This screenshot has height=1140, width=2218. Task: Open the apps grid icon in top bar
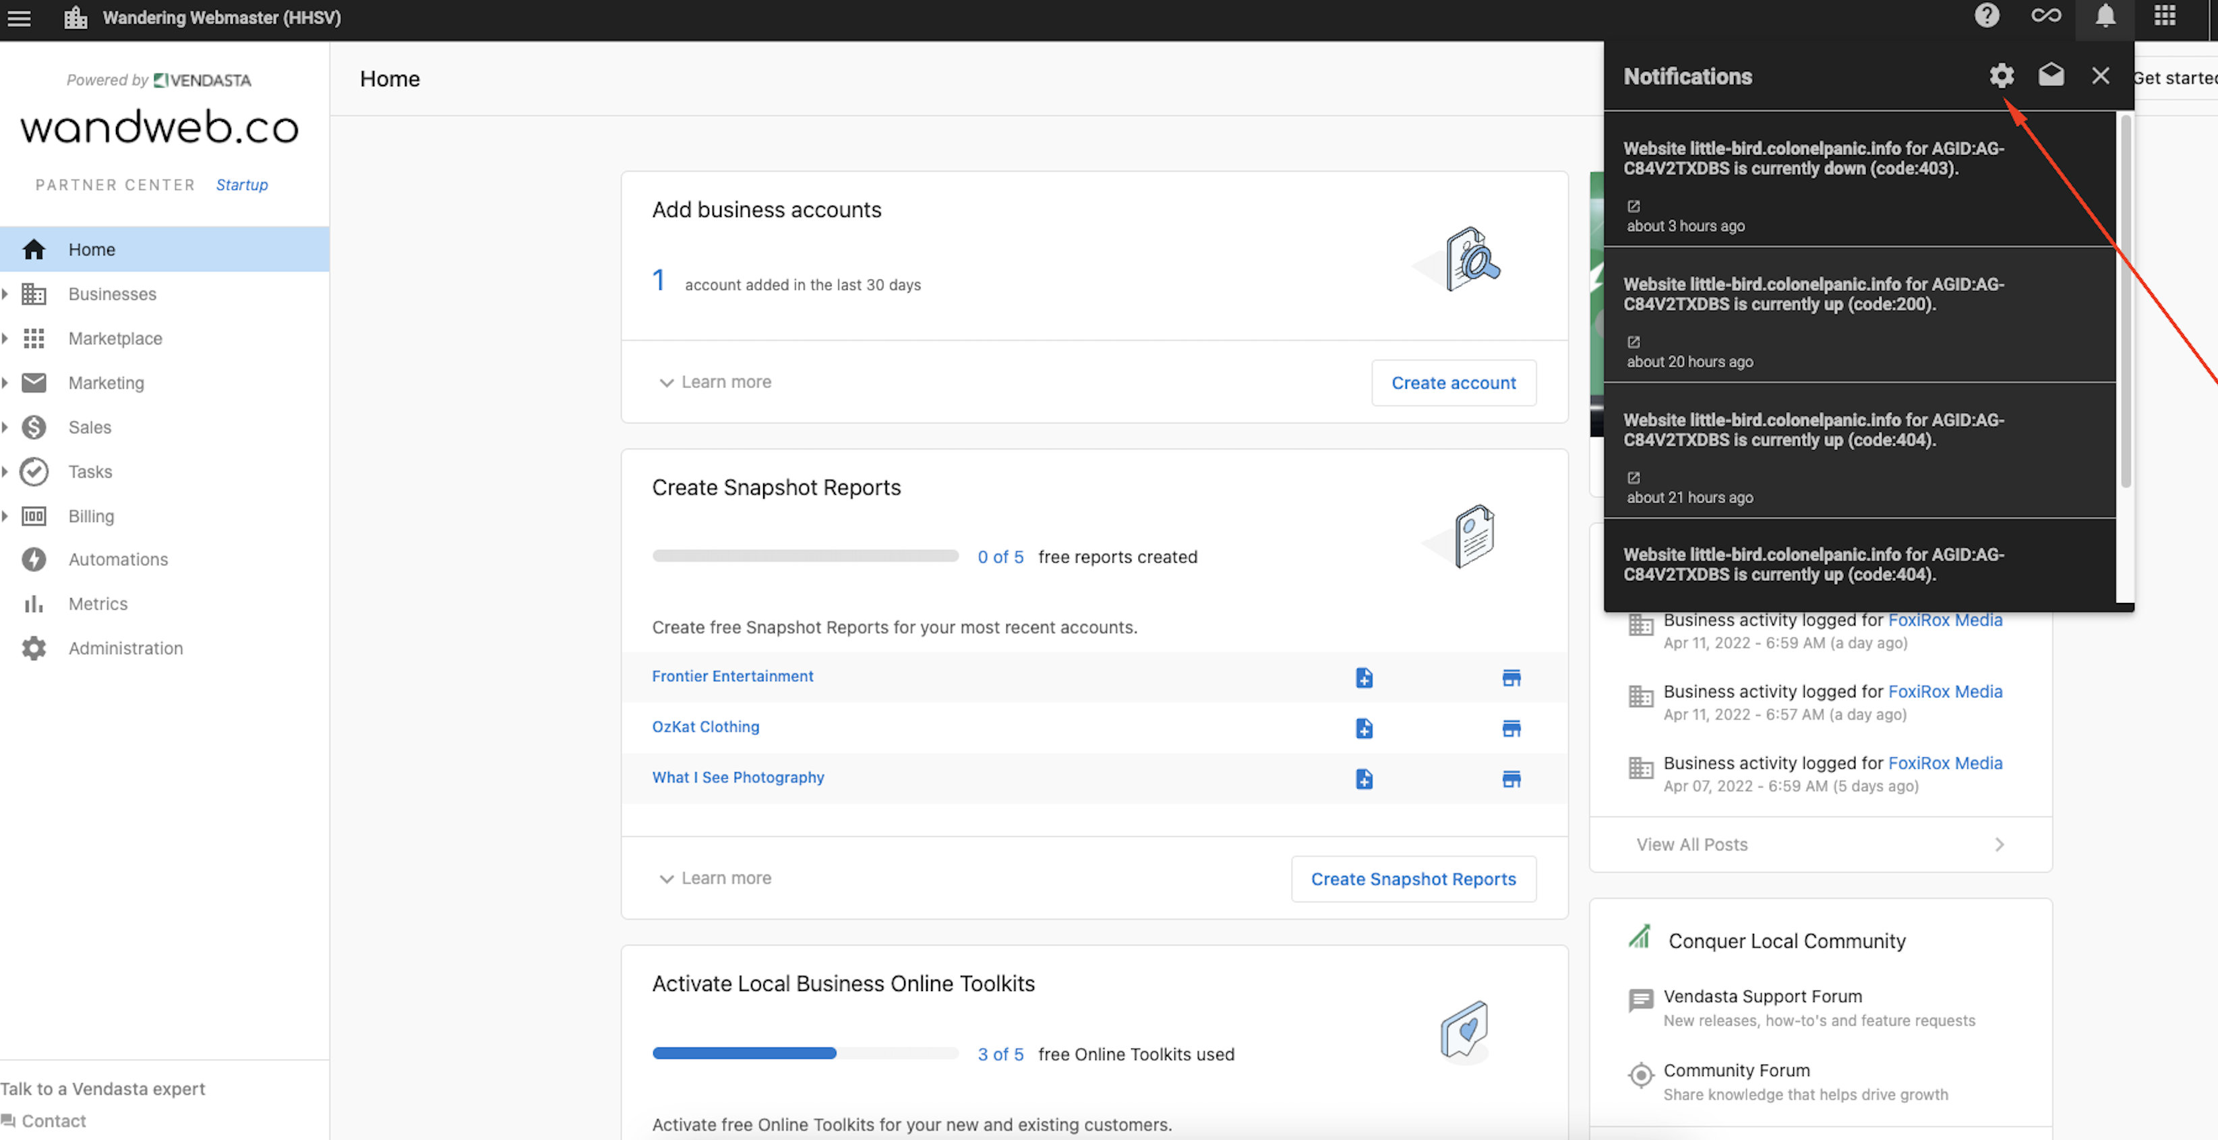point(2164,16)
